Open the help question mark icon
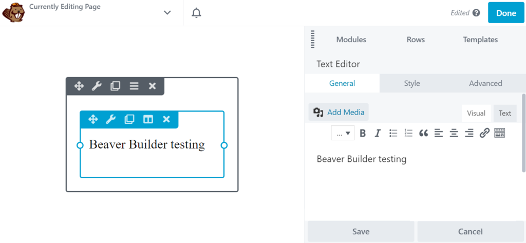Viewport: 526px width, 243px height. coord(476,13)
